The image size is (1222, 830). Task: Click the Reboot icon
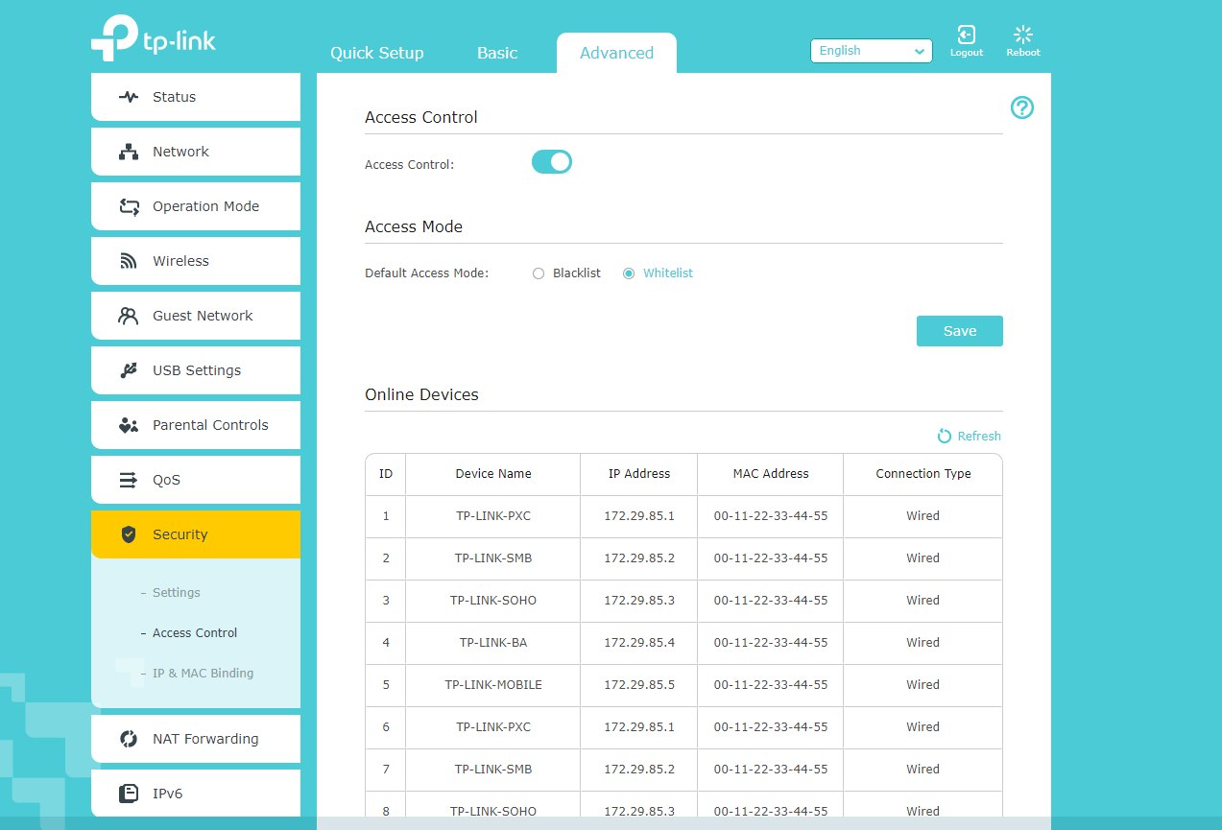[1023, 35]
